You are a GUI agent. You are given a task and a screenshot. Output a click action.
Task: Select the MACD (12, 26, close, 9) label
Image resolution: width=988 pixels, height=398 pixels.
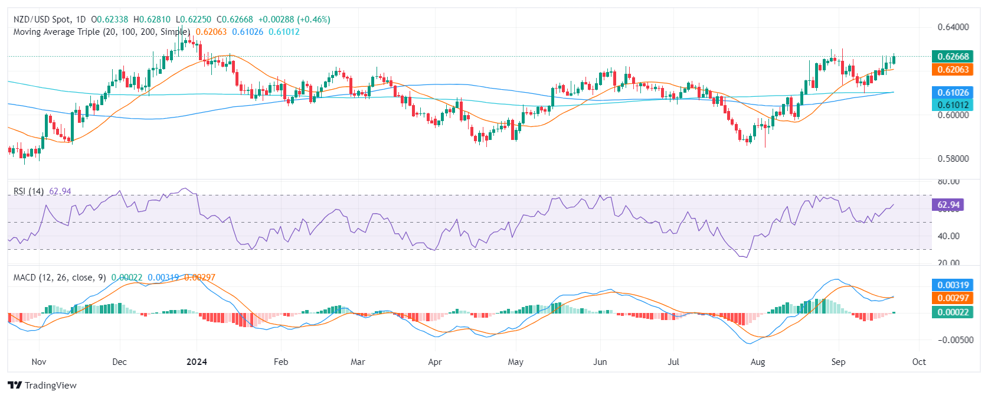(60, 278)
